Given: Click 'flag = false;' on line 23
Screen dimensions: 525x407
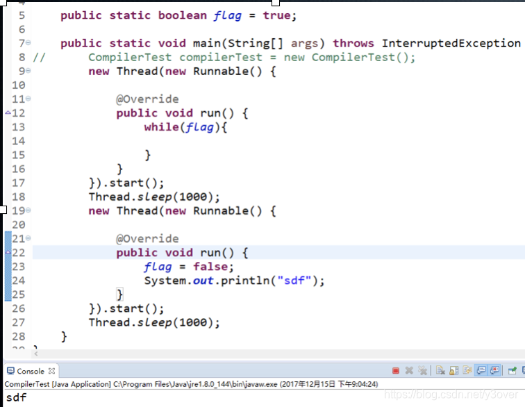Looking at the screenshot, I should pyautogui.click(x=189, y=267).
